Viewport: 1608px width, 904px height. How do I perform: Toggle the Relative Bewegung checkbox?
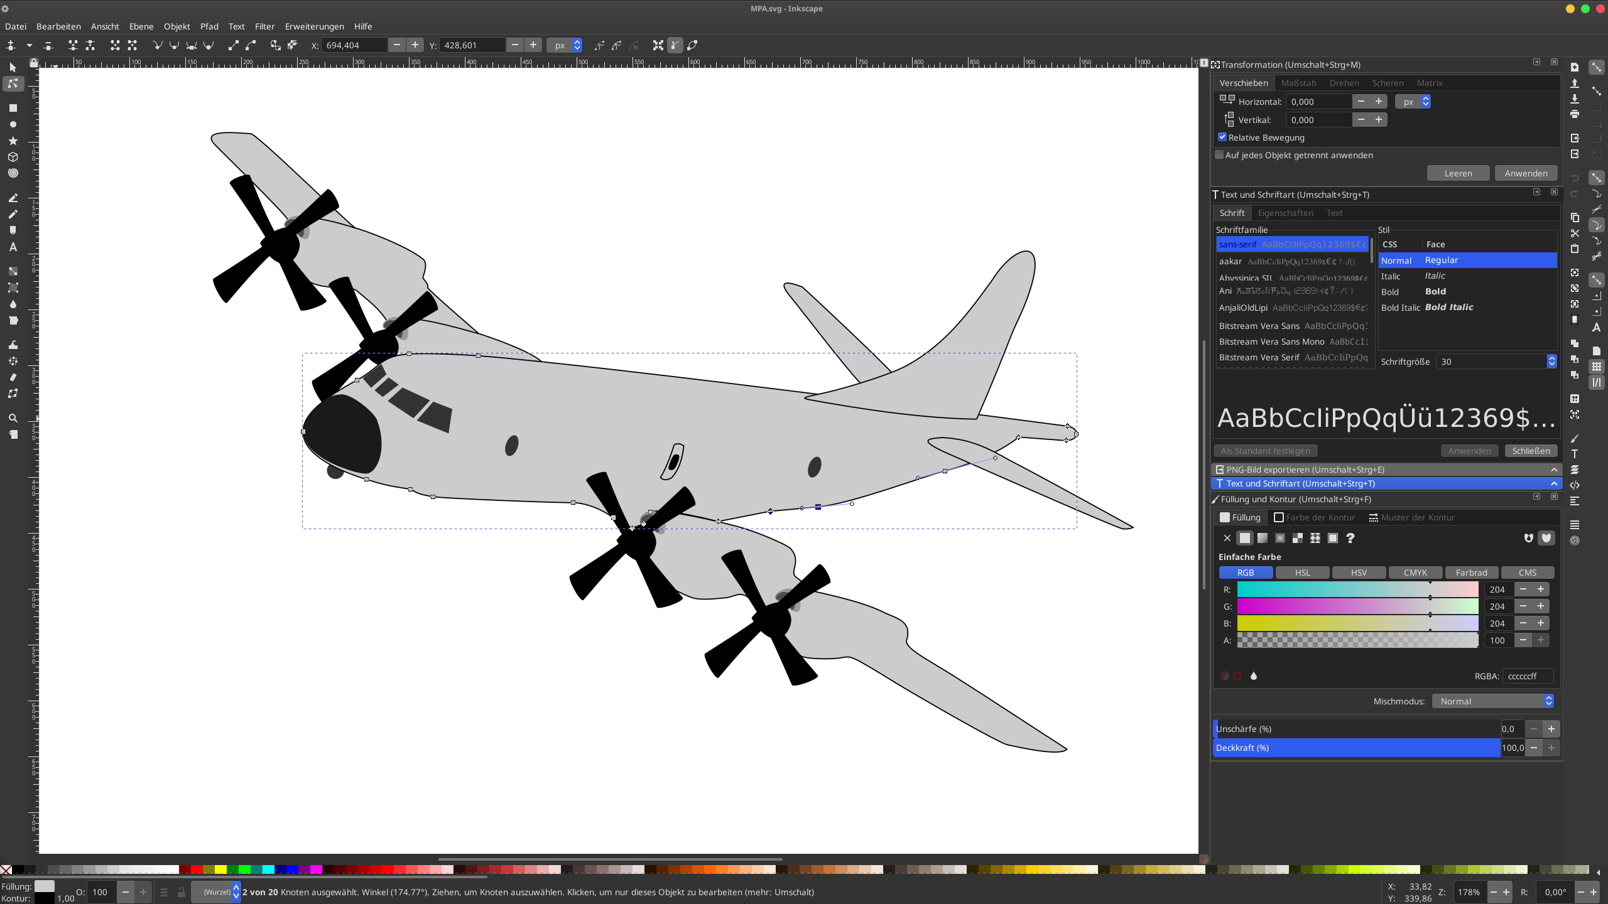point(1222,137)
